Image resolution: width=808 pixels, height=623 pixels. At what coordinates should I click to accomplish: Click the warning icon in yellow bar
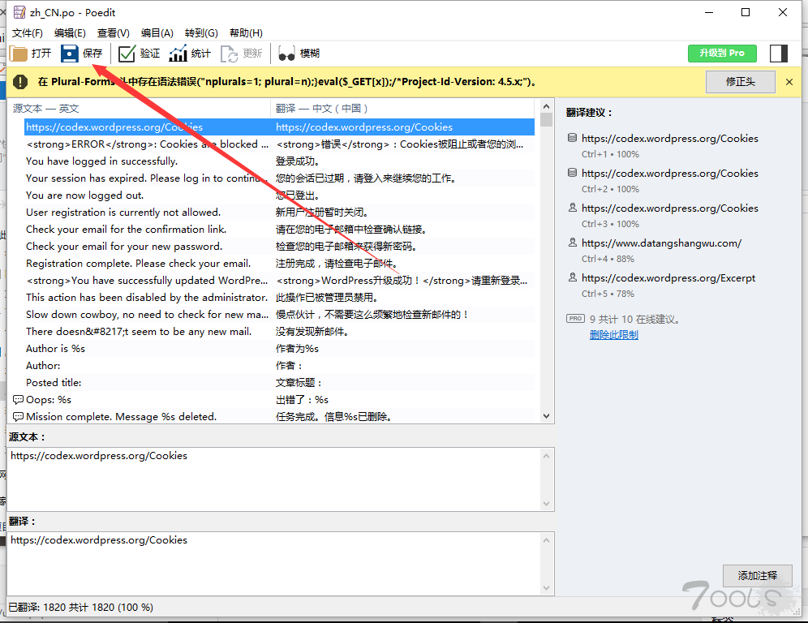click(20, 82)
